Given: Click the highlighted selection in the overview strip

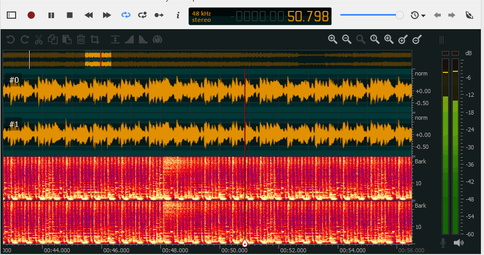Looking at the screenshot, I should tap(98, 59).
